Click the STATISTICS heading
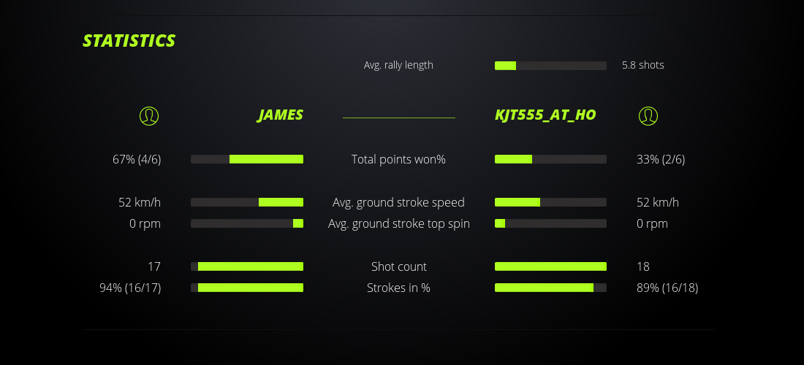This screenshot has height=365, width=804. tap(129, 41)
